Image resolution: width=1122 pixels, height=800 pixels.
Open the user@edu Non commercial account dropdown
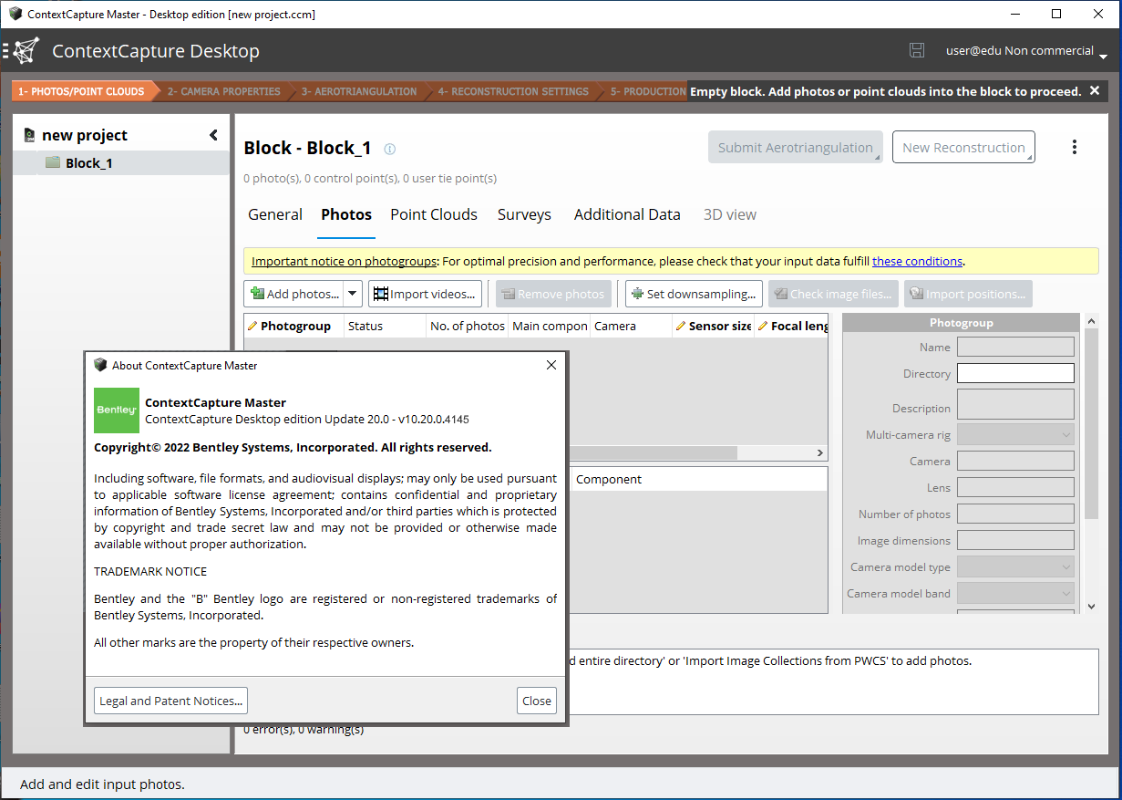1026,51
